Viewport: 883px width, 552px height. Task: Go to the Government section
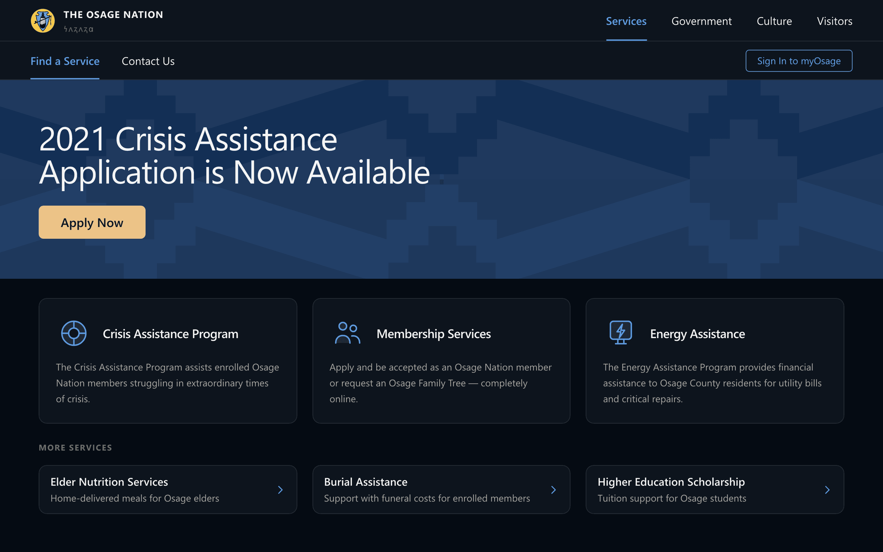tap(701, 21)
